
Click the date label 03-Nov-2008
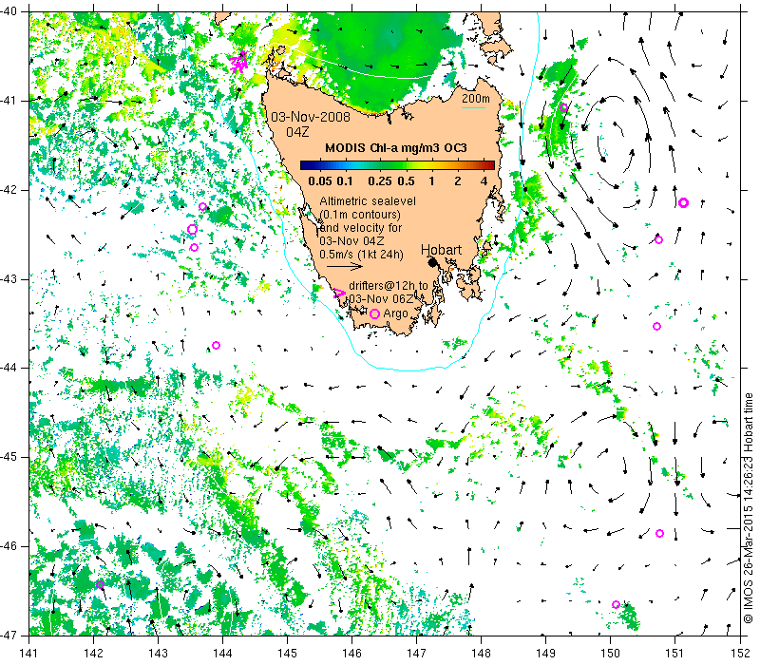[311, 117]
